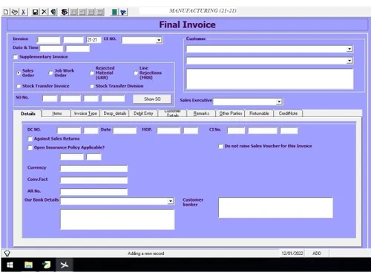
Task: Click the customer address text area
Action: tap(269, 79)
